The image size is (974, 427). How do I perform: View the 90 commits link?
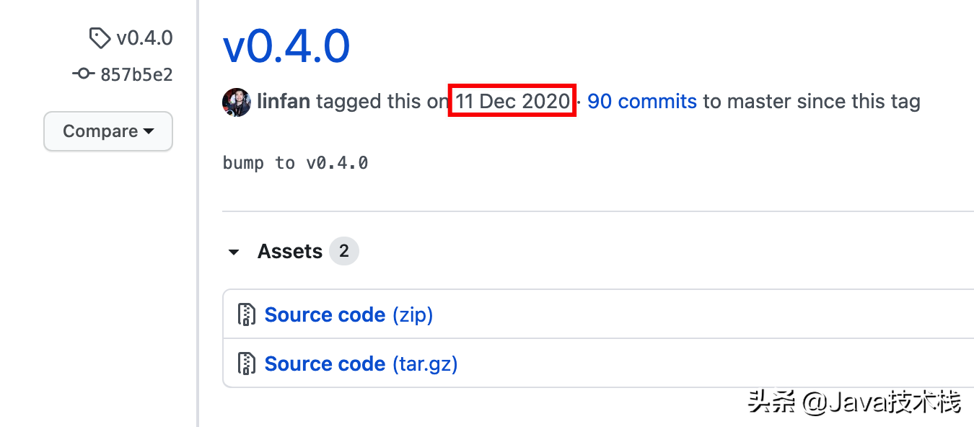point(641,102)
